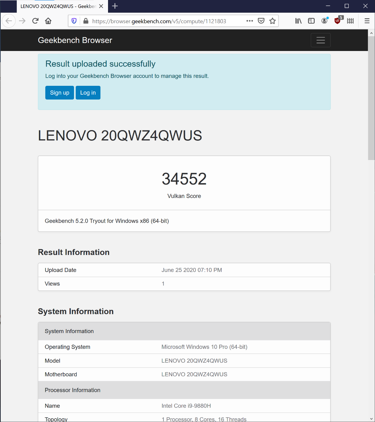Save page to Pocket
The height and width of the screenshot is (422, 375).
261,21
